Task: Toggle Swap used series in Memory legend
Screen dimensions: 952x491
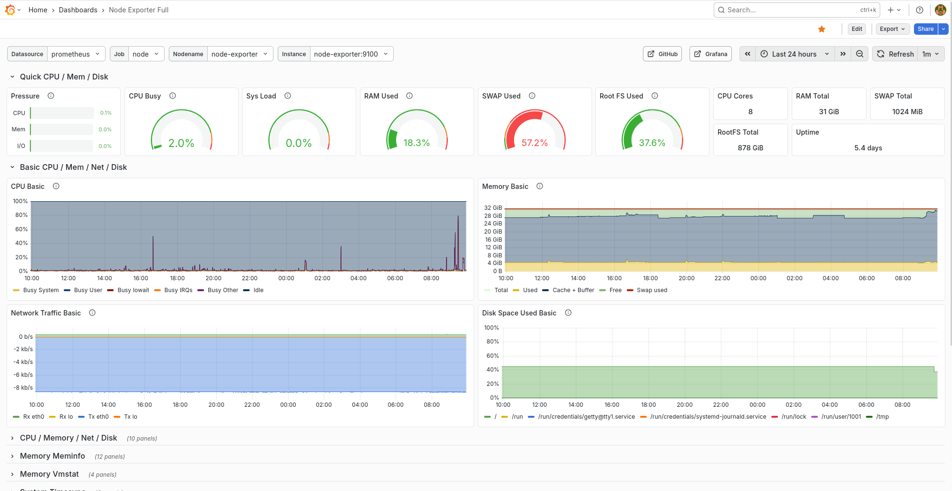Action: [651, 290]
